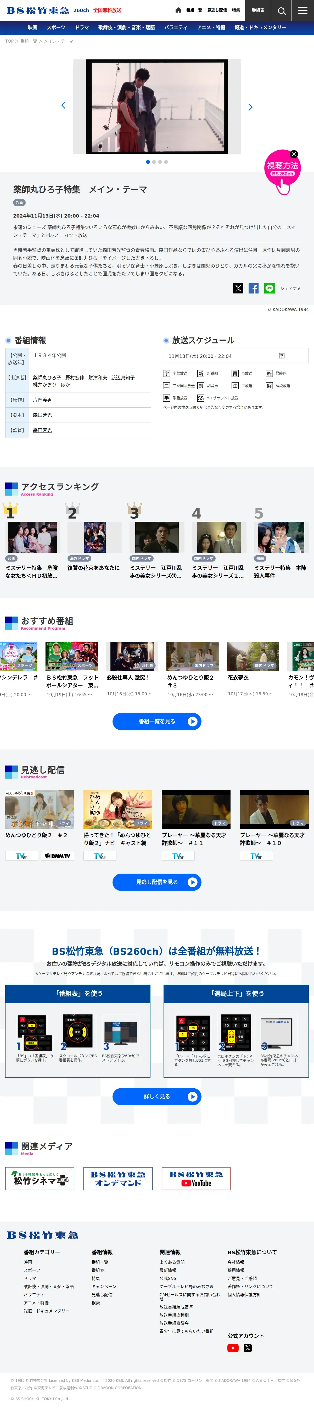The height and width of the screenshot is (1414, 314).
Task: Click the BS松竹東急 logo in header
Action: point(38,10)
